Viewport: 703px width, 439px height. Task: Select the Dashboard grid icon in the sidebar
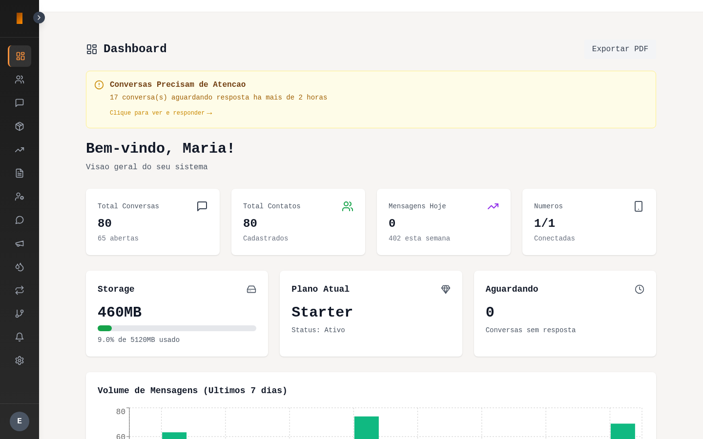(20, 56)
